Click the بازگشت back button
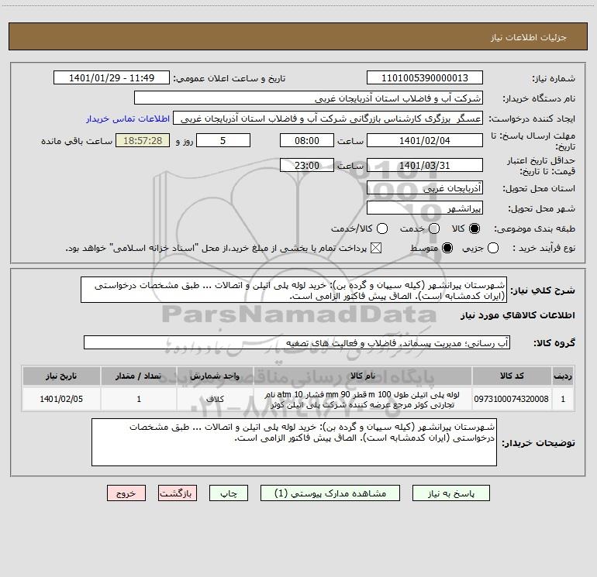This screenshot has width=597, height=577. point(178,493)
